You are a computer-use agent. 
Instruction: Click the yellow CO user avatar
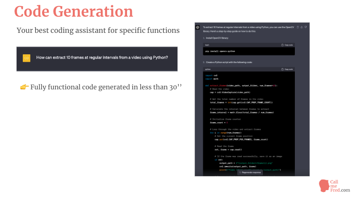pos(26,58)
